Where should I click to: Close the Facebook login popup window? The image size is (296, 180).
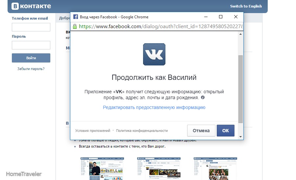coord(235,17)
